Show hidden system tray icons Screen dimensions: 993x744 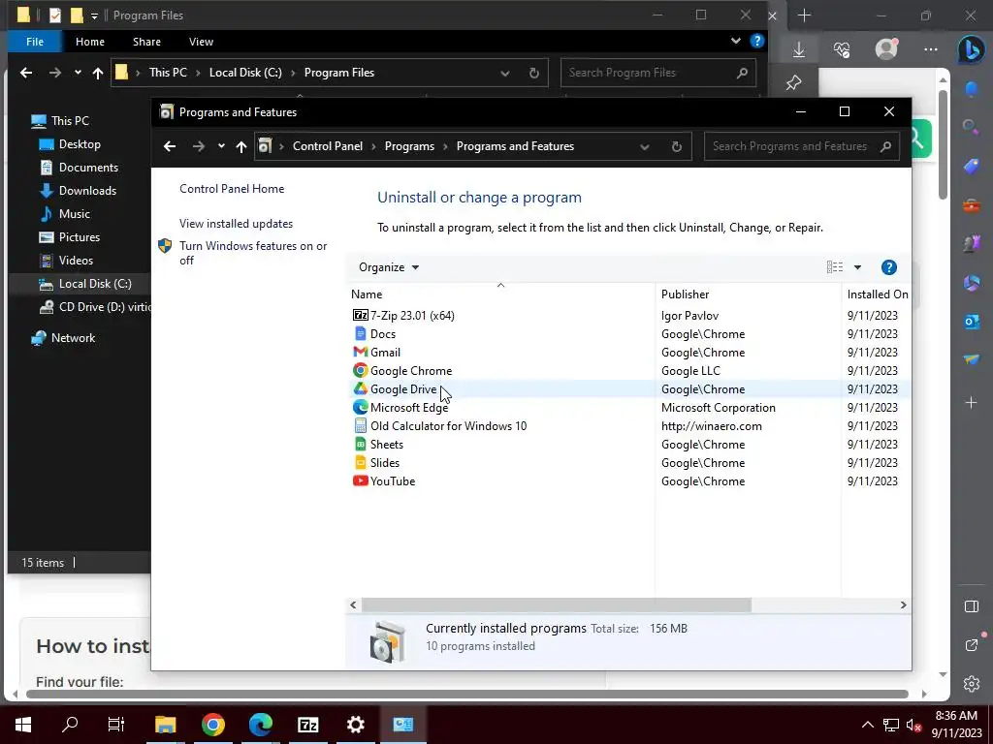coord(868,725)
